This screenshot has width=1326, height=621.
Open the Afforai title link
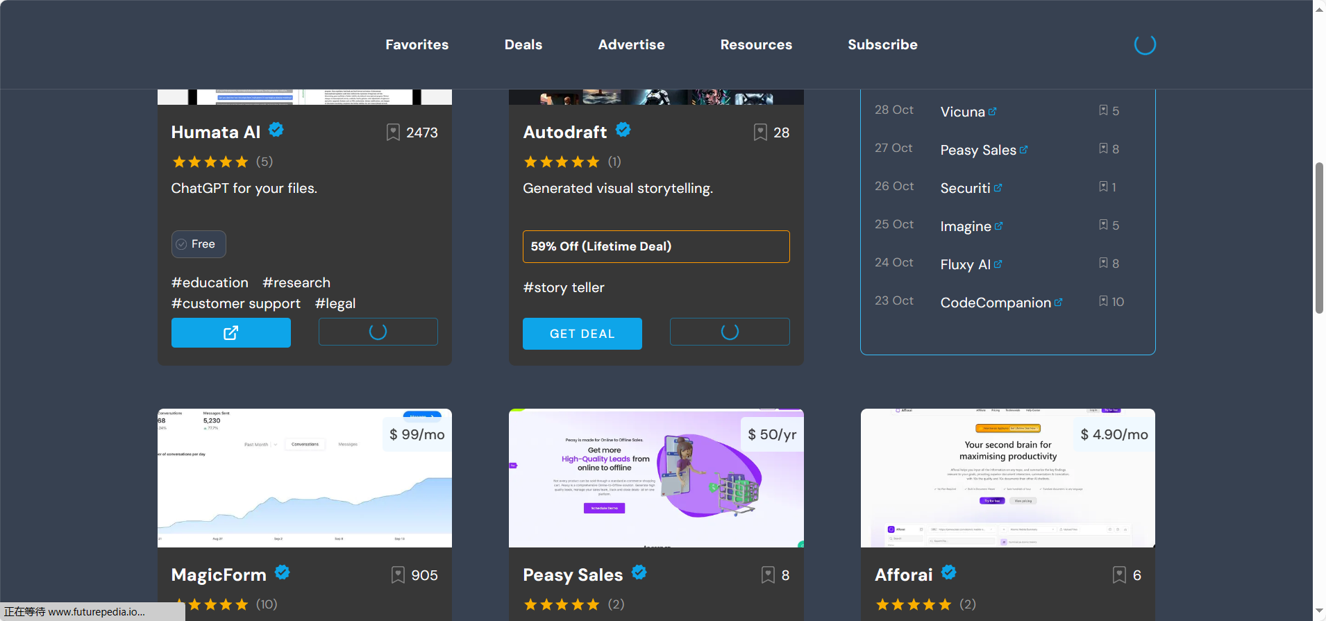(x=903, y=575)
